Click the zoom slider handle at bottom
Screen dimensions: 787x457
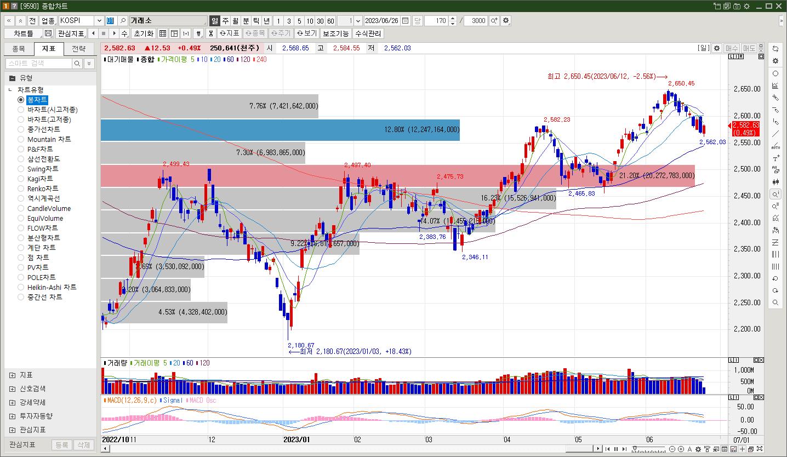click(634, 449)
